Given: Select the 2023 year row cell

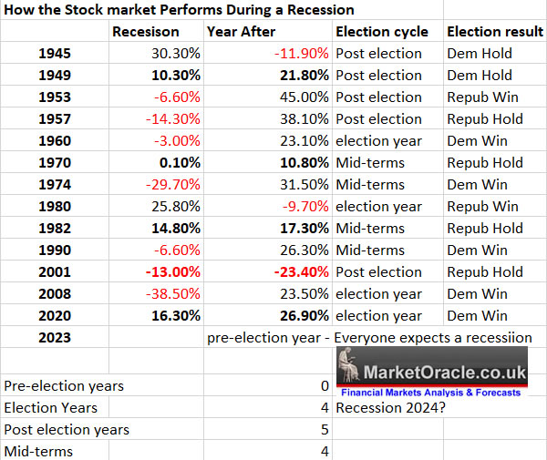Looking at the screenshot, I should click(57, 338).
